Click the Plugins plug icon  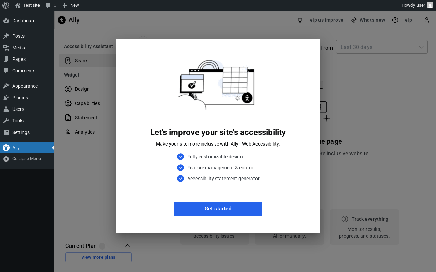pyautogui.click(x=6, y=98)
